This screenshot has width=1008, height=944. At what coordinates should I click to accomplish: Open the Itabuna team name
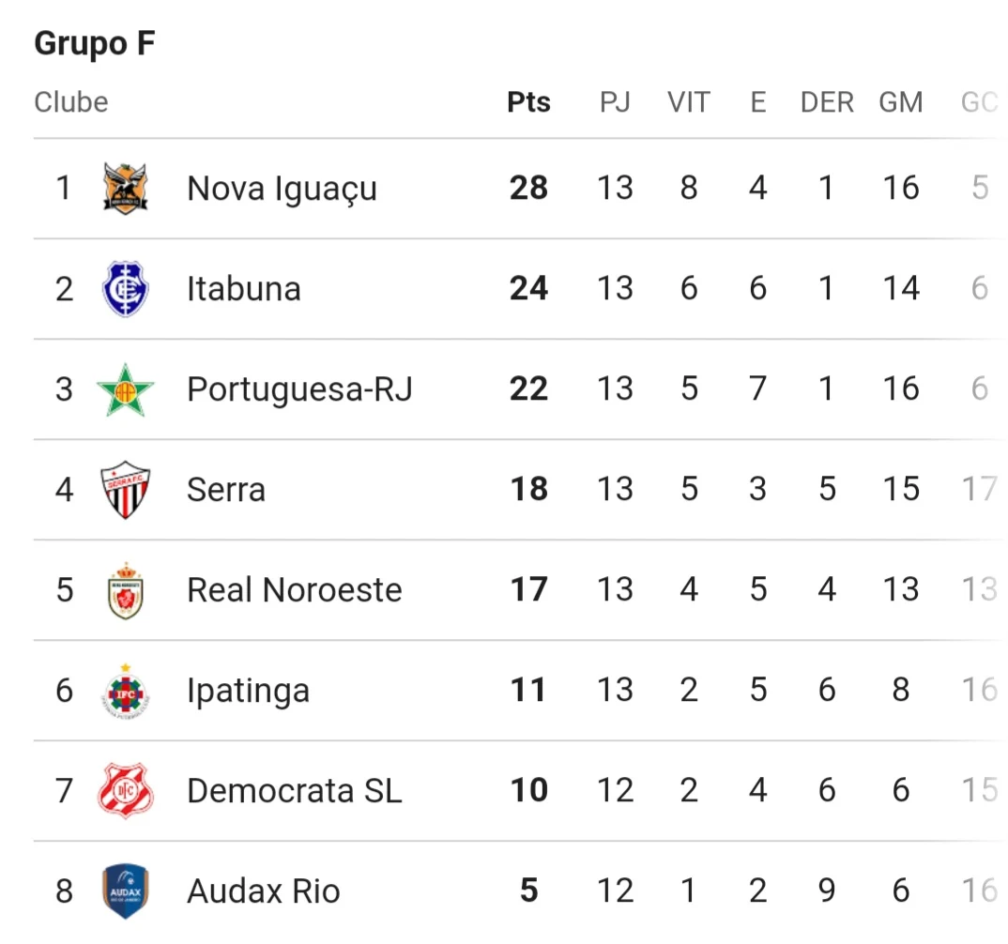(x=244, y=288)
